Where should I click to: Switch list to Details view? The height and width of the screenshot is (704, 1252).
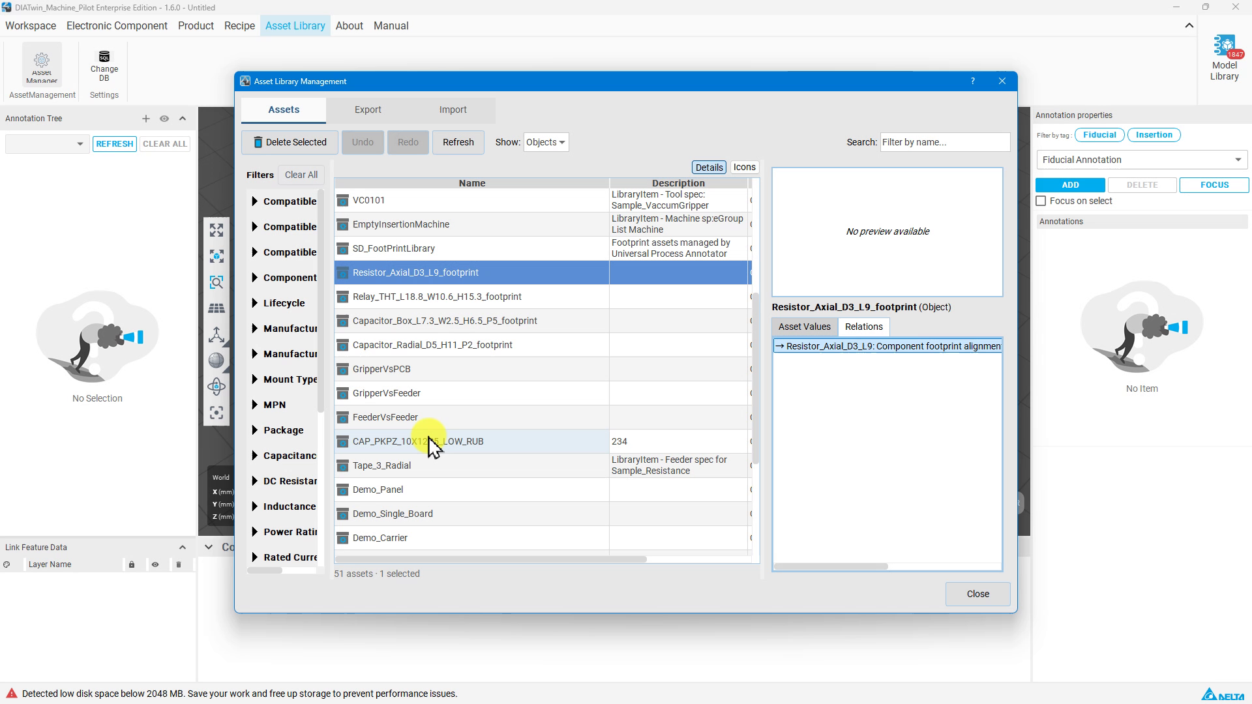709,168
